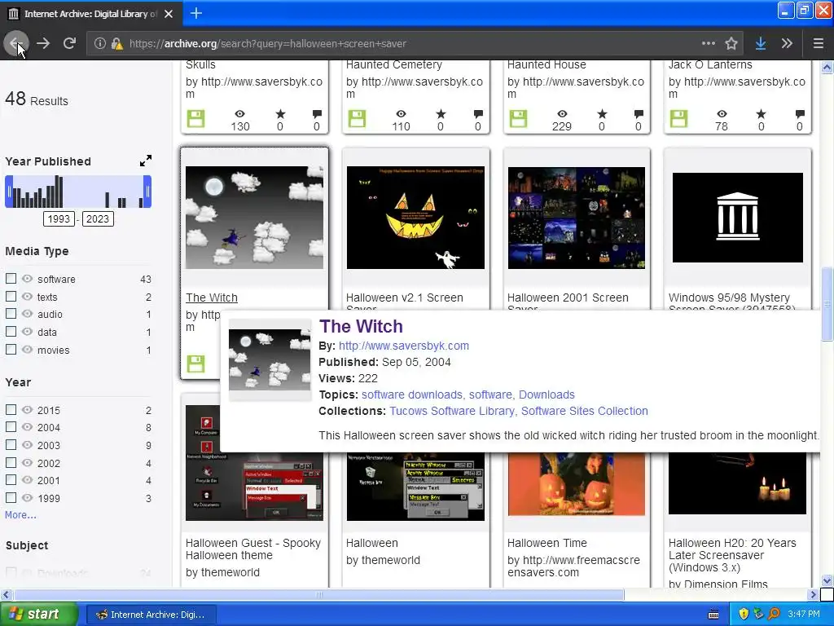
Task: Check the software media type box
Action: point(11,279)
